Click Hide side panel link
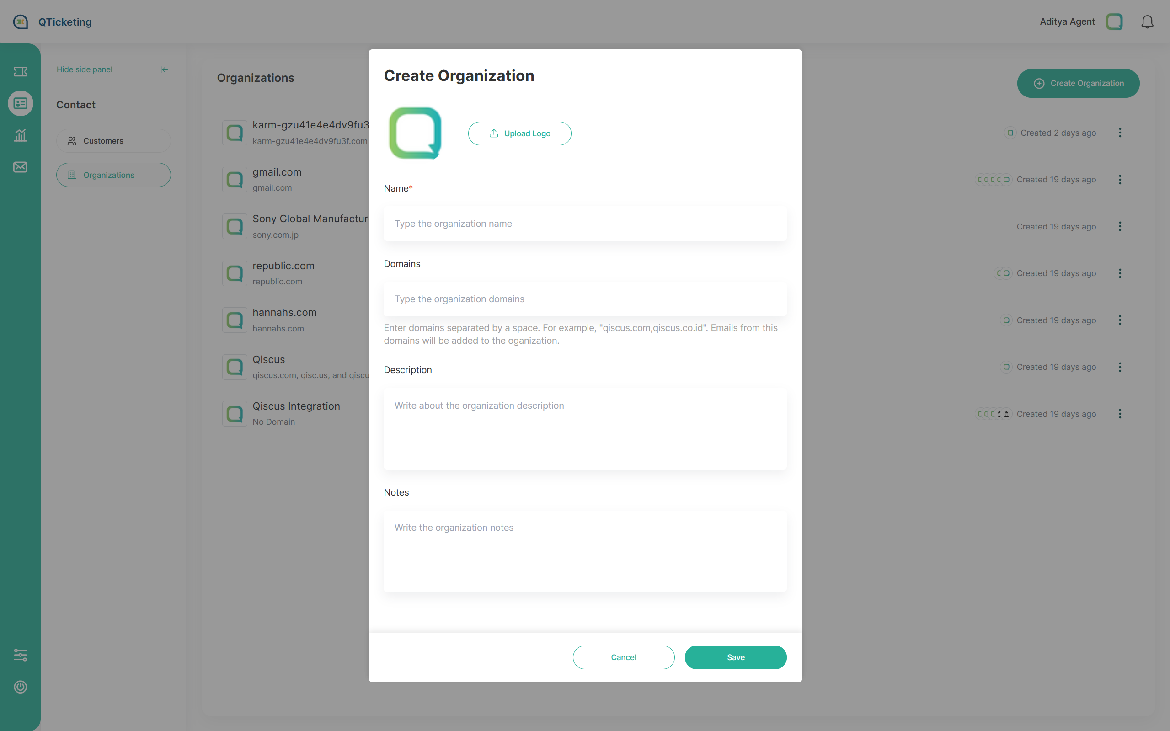This screenshot has height=731, width=1170. [x=85, y=69]
